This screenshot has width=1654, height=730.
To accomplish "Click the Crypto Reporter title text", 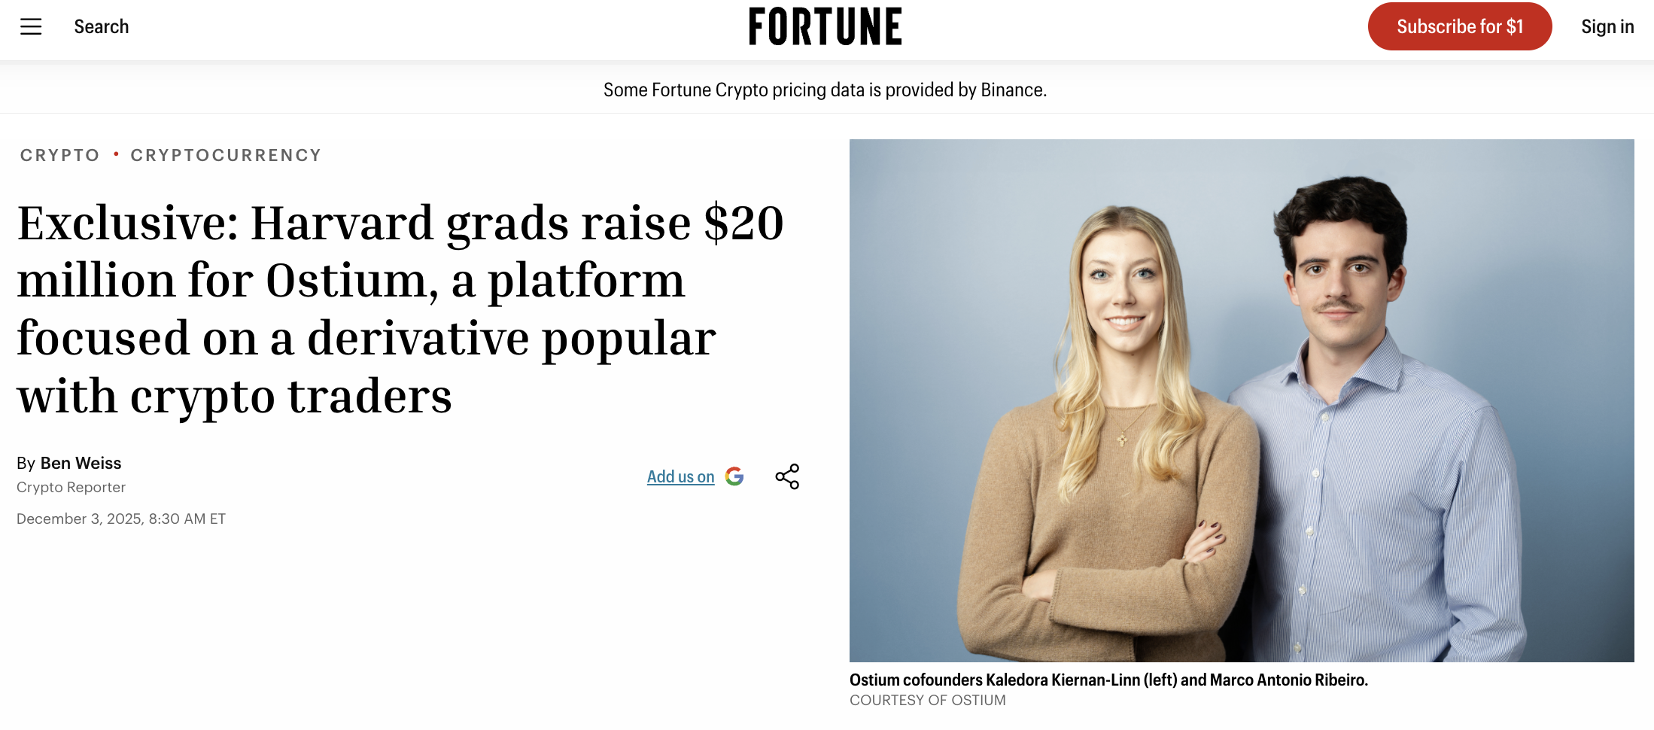I will [x=71, y=487].
